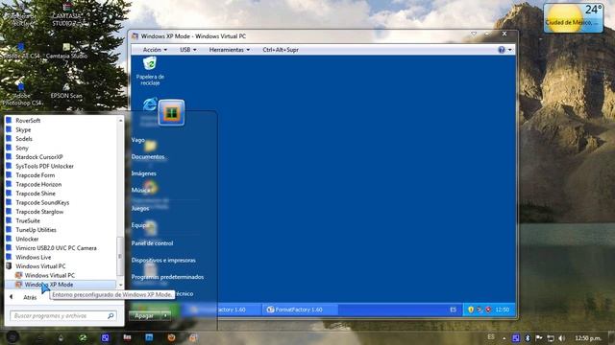Click the user account picture in Start menu

(x=171, y=113)
